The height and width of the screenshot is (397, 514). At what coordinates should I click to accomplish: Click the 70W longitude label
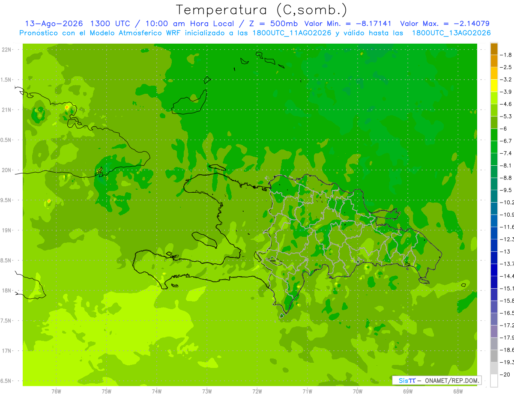coord(358,391)
